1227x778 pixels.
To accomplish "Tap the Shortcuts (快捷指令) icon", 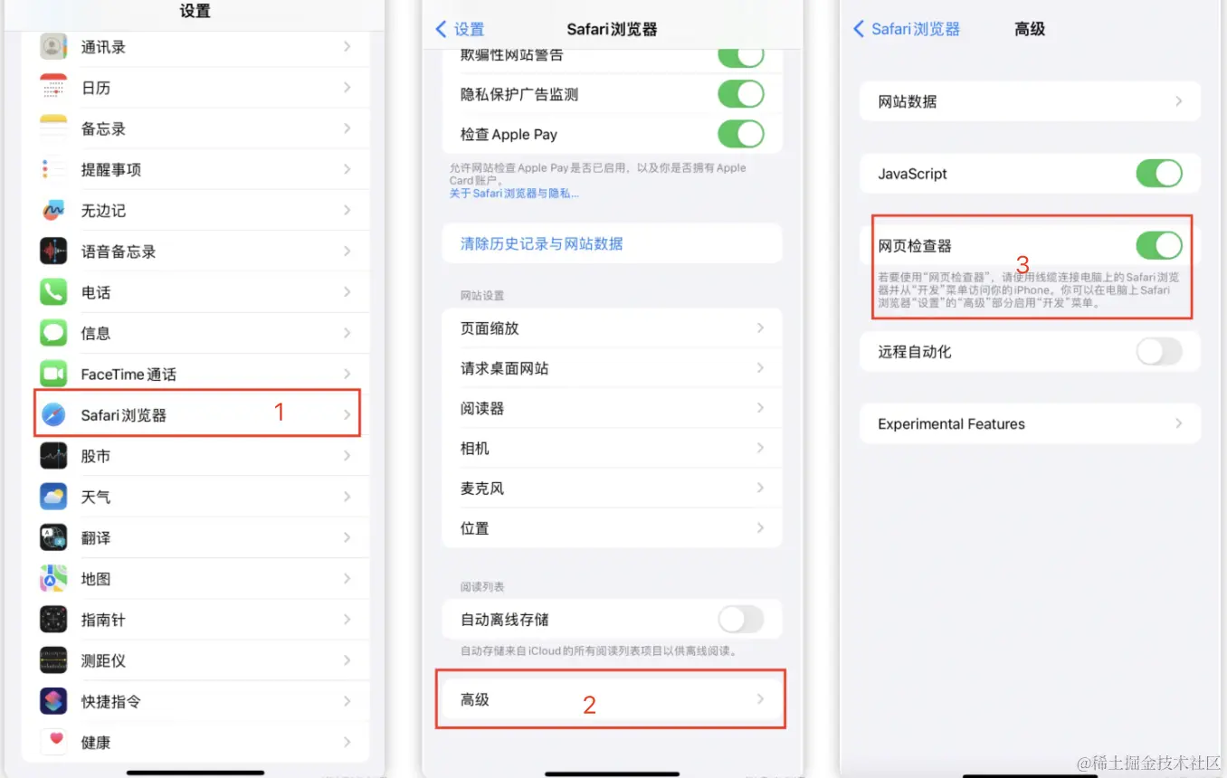I will 53,701.
